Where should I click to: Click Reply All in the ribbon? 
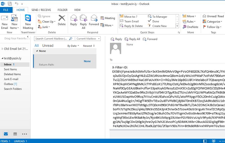coord(83,22)
